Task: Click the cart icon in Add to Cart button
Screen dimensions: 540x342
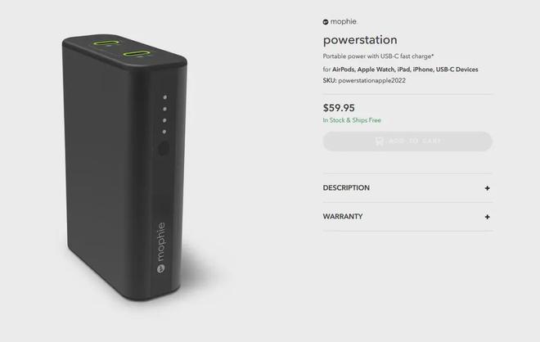Action: pyautogui.click(x=379, y=142)
